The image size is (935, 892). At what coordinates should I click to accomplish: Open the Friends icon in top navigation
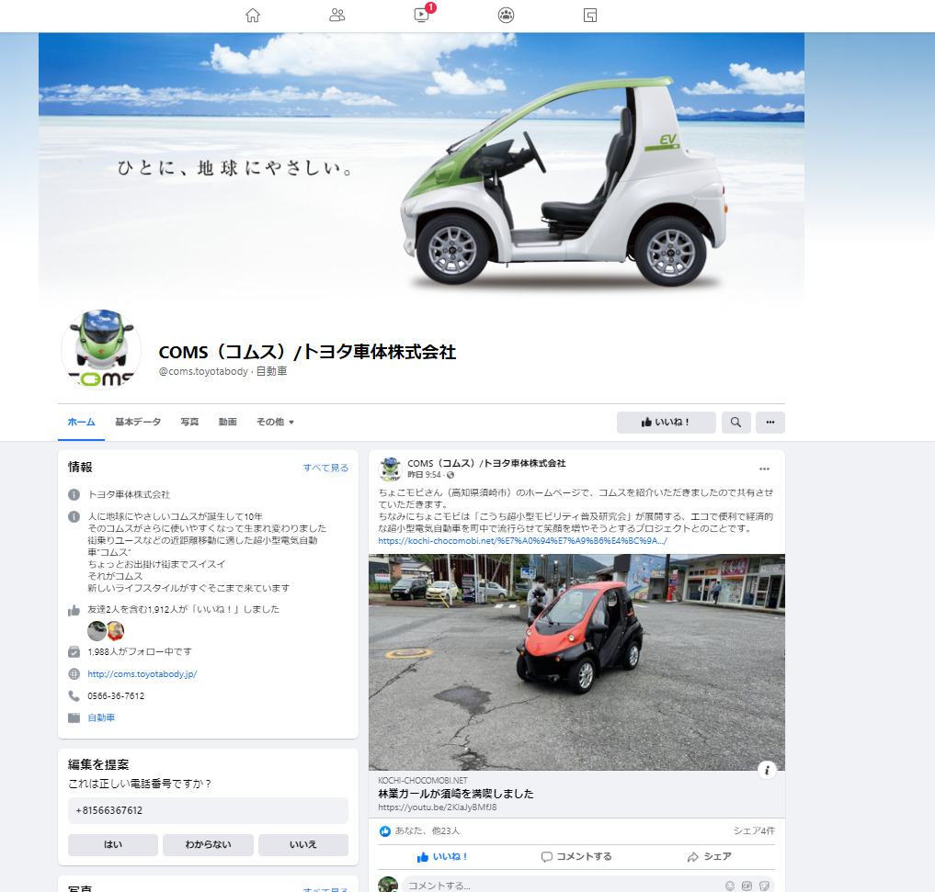point(336,15)
